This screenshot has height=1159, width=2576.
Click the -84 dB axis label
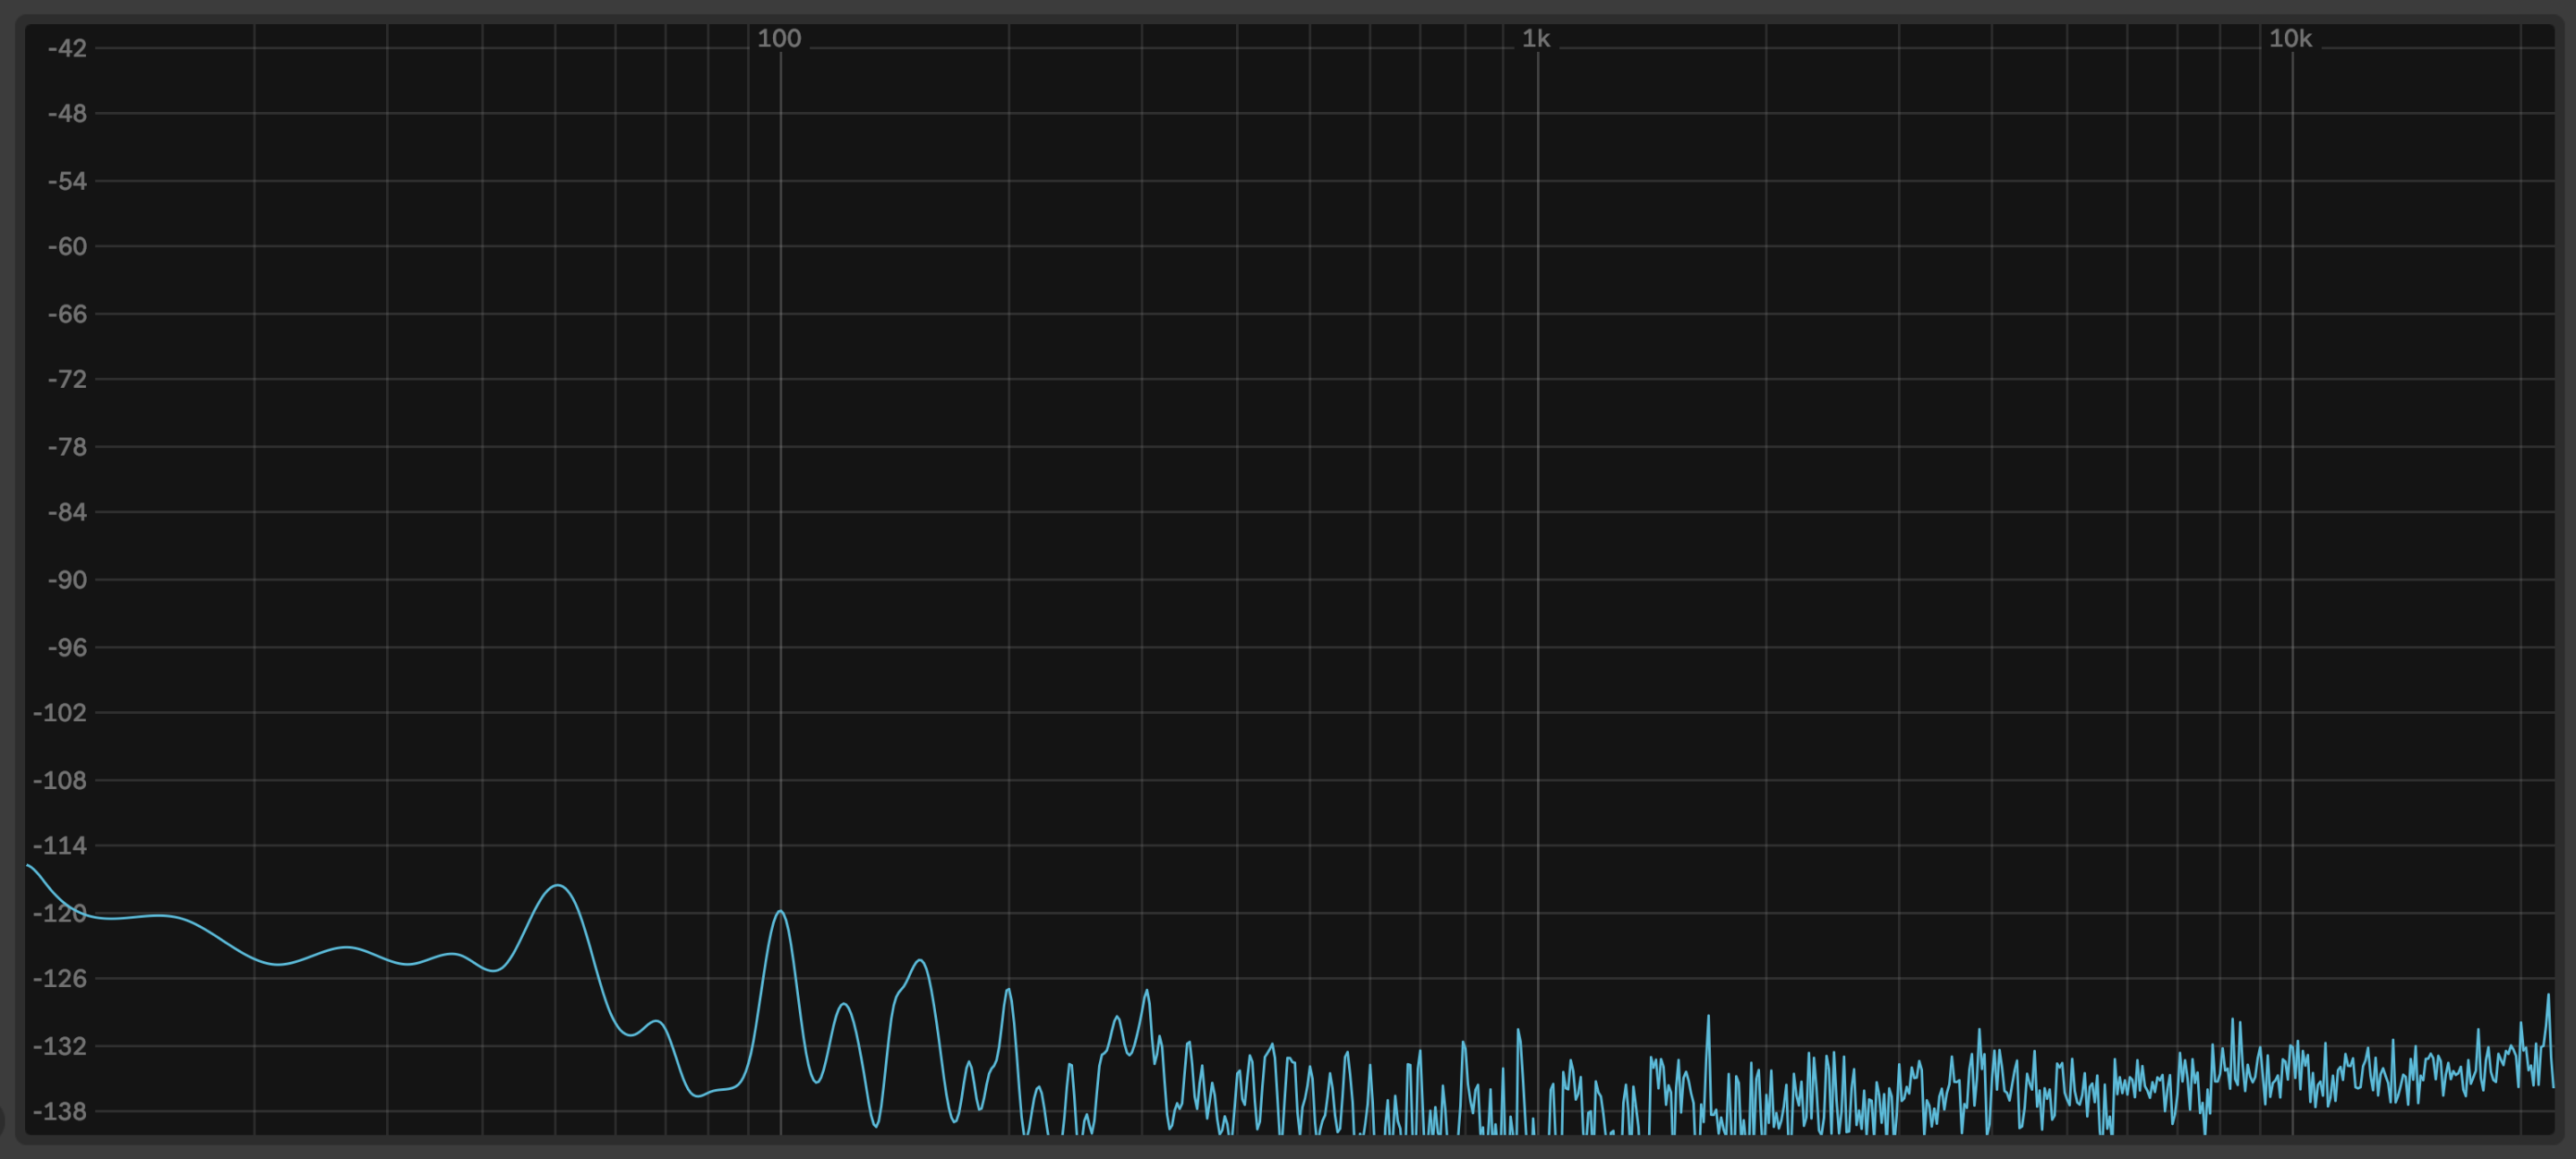coord(67,513)
